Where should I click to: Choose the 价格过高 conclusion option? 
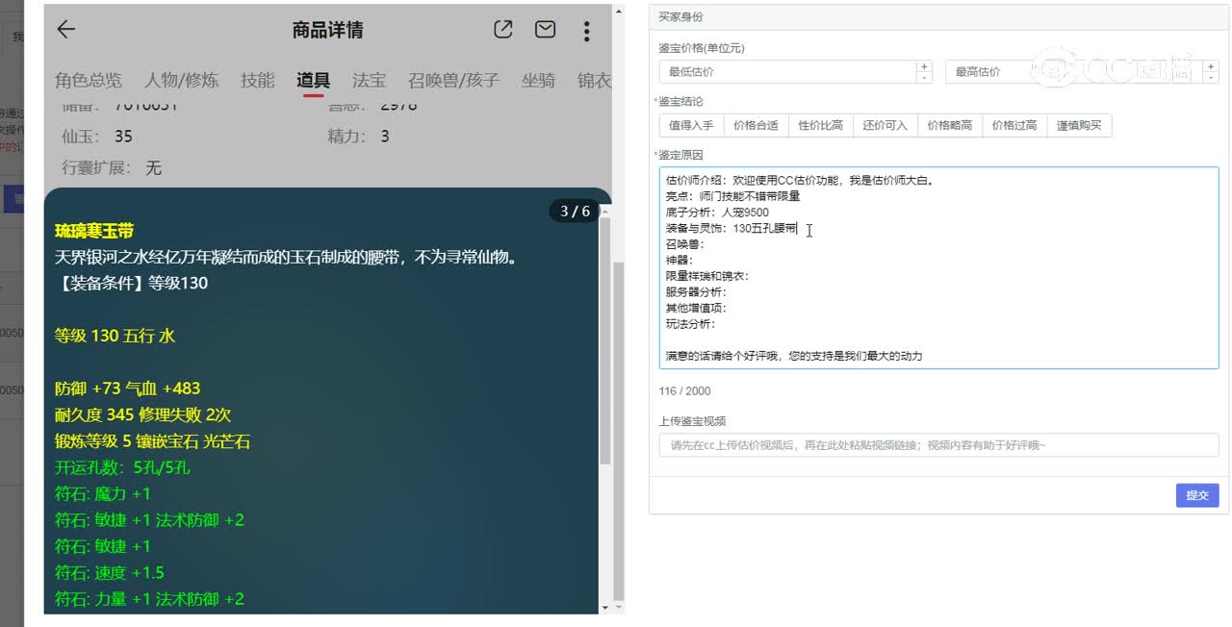pos(1014,125)
